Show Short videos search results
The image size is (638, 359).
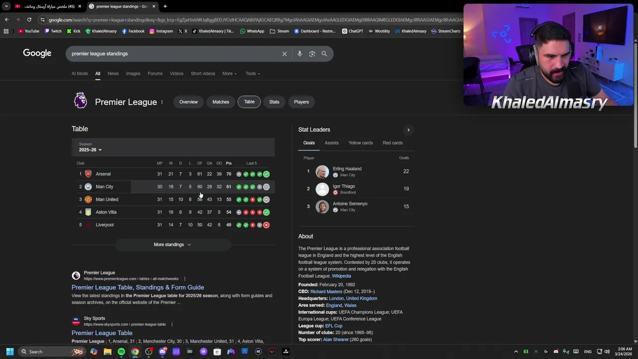(x=203, y=73)
